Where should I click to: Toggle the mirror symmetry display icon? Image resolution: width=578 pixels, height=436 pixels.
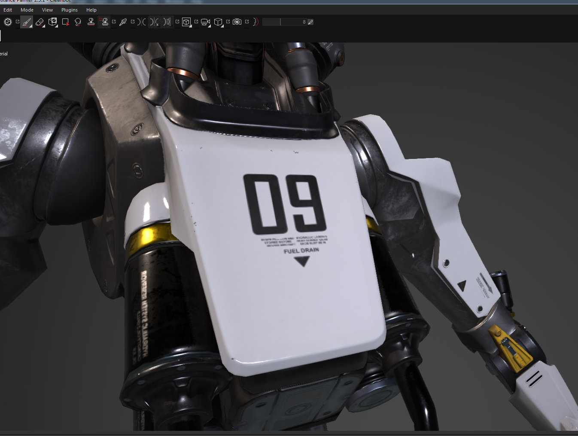(x=167, y=22)
